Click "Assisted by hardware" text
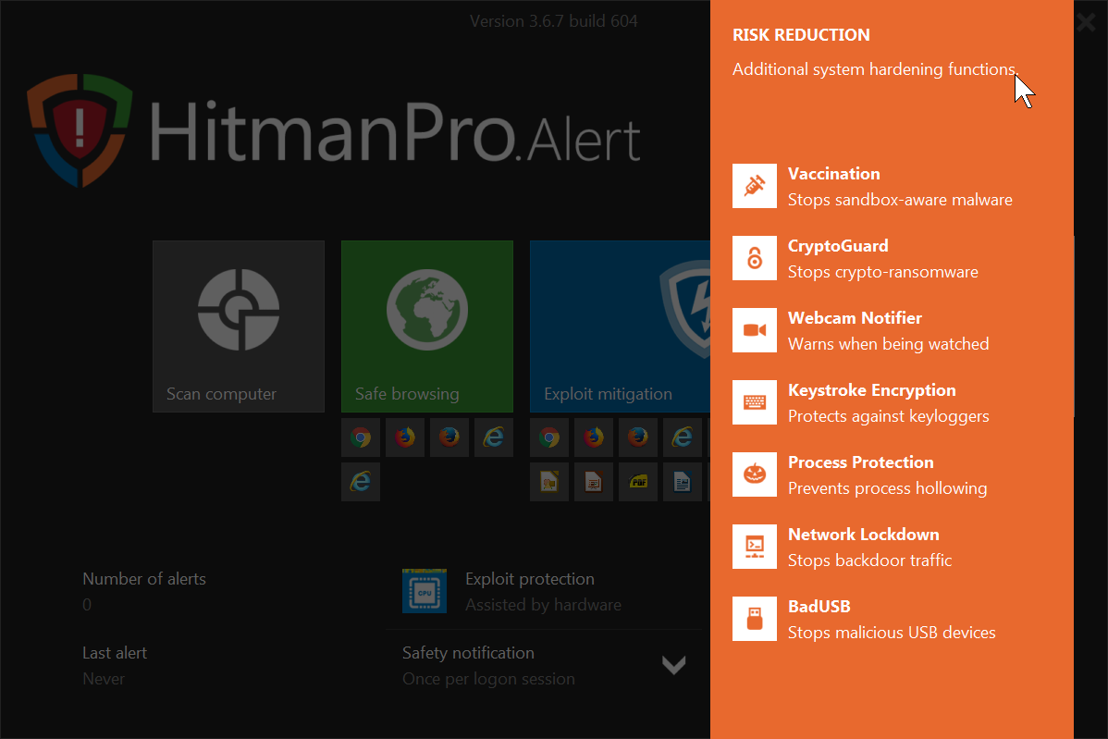Screen dimensions: 1108x739 pyautogui.click(x=544, y=605)
